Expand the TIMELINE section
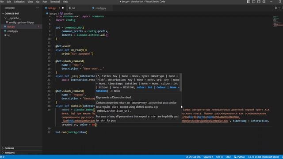This screenshot has width=283, height=159. click(x=10, y=153)
